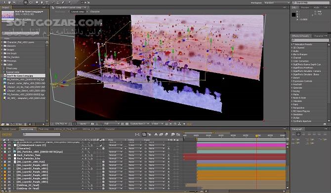The width and height of the screenshot is (331, 193).
Task: Open blend Mode dropdown for Back_Particles_Main
Action: pyautogui.click(x=115, y=155)
